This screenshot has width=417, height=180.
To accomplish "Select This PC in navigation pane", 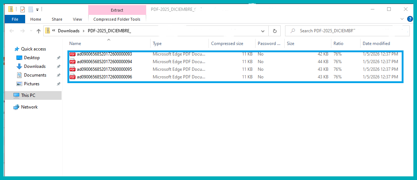I will 28,95.
